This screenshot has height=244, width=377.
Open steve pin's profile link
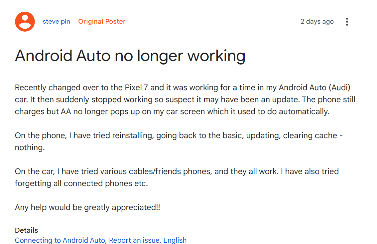[x=57, y=21]
